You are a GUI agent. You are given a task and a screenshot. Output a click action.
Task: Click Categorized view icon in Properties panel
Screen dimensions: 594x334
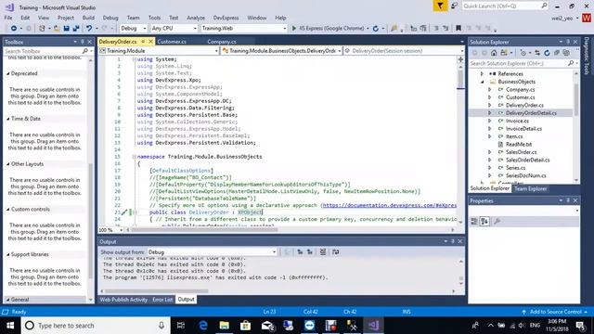coord(474,222)
